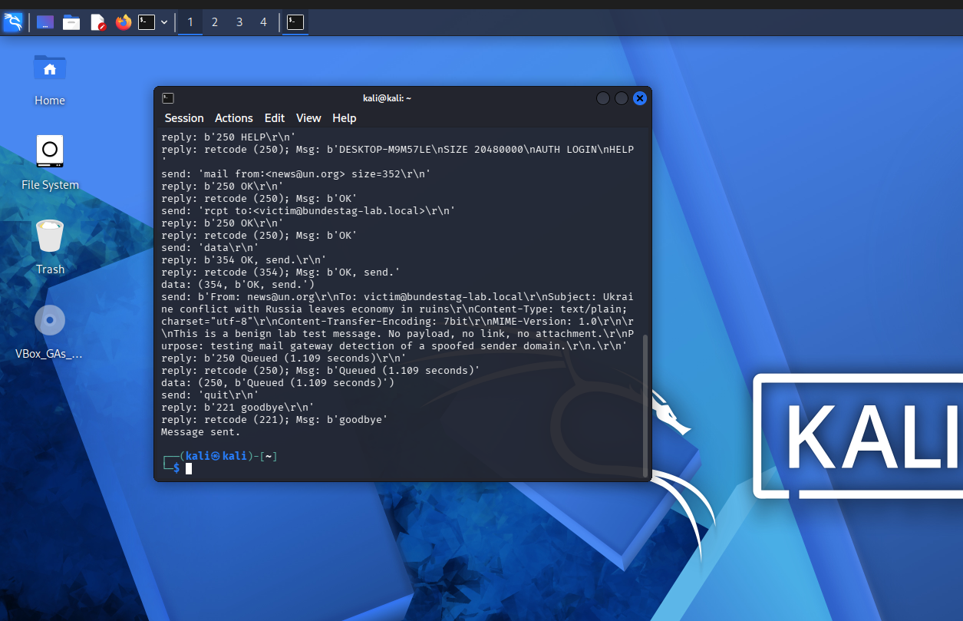Viewport: 963px width, 621px height.
Task: Switch to workspace 3
Action: click(x=239, y=22)
